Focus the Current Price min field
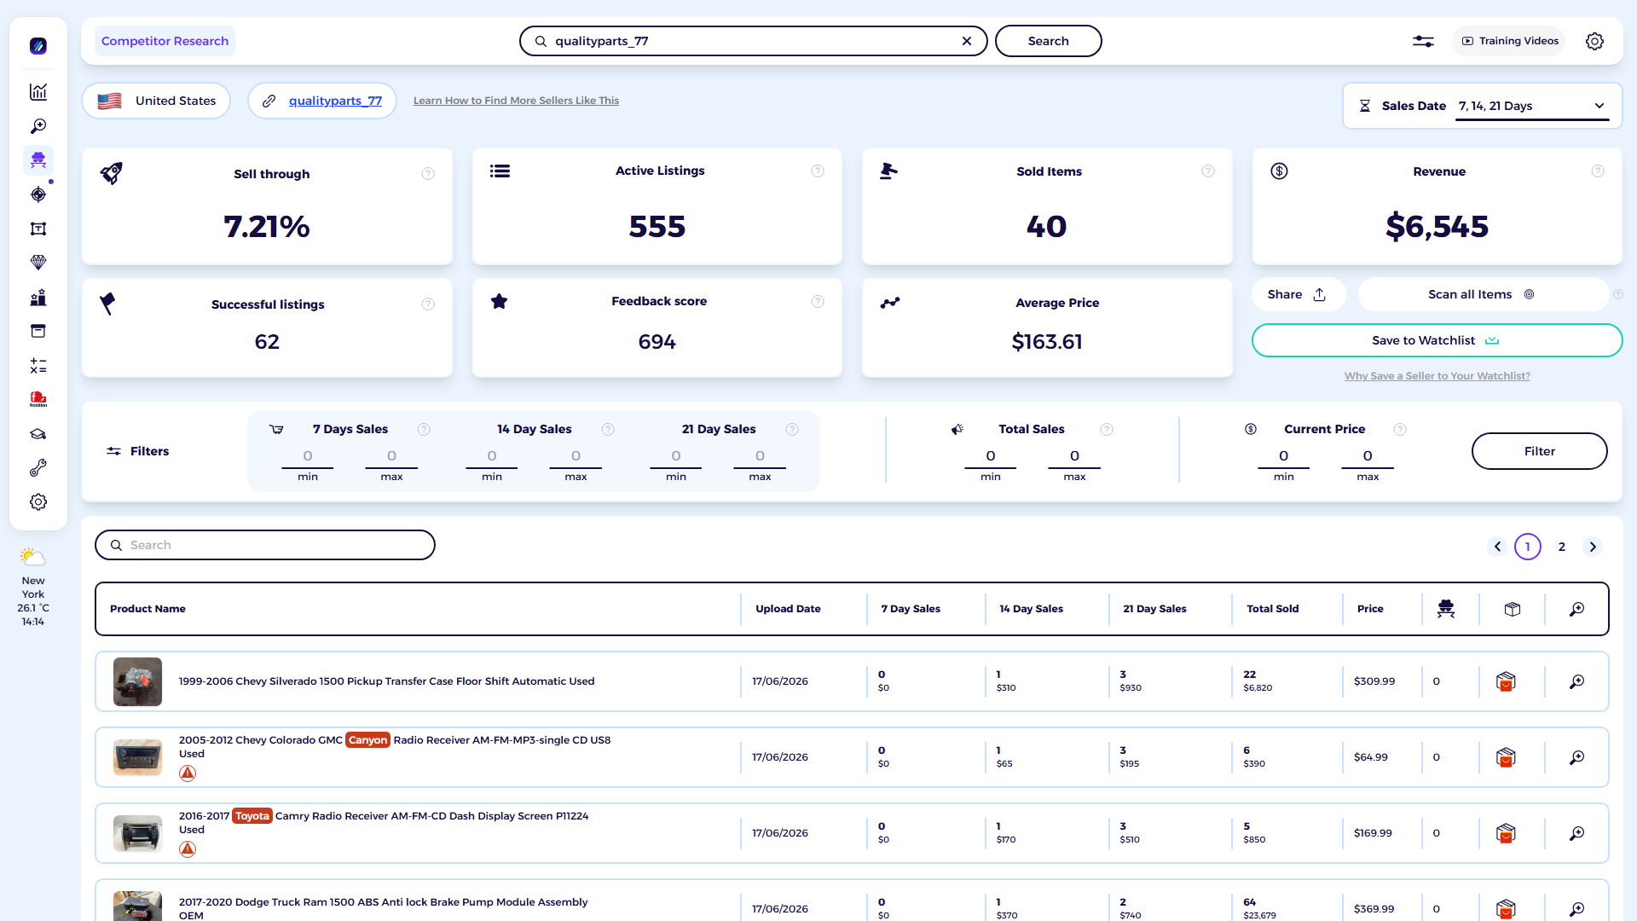1637x921 pixels. pos(1283,456)
